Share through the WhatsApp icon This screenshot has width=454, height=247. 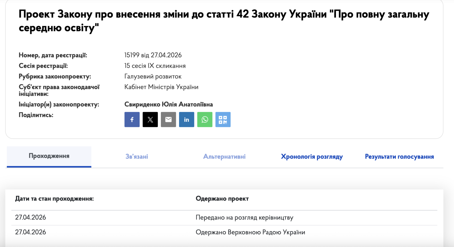(205, 120)
